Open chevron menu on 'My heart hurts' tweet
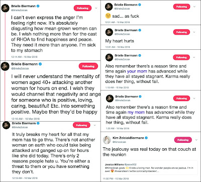 194,32
